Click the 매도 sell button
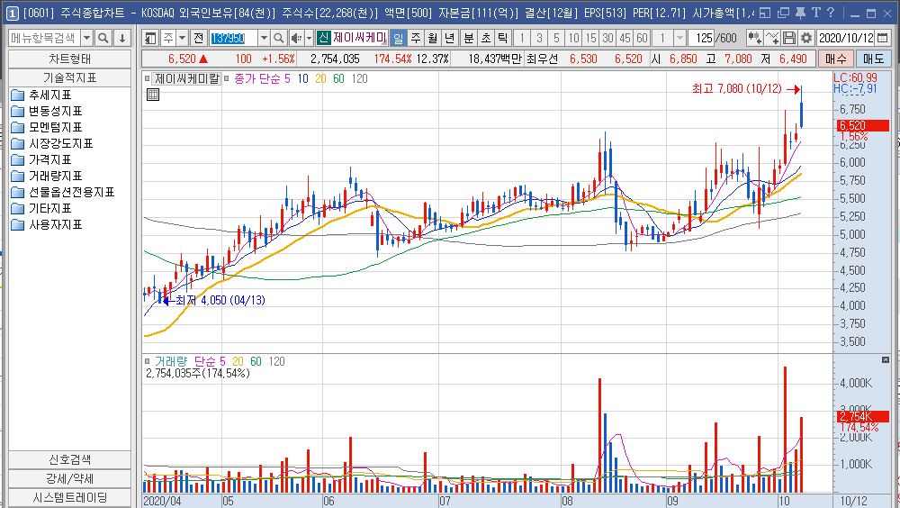Image resolution: width=900 pixels, height=508 pixels. (x=873, y=59)
